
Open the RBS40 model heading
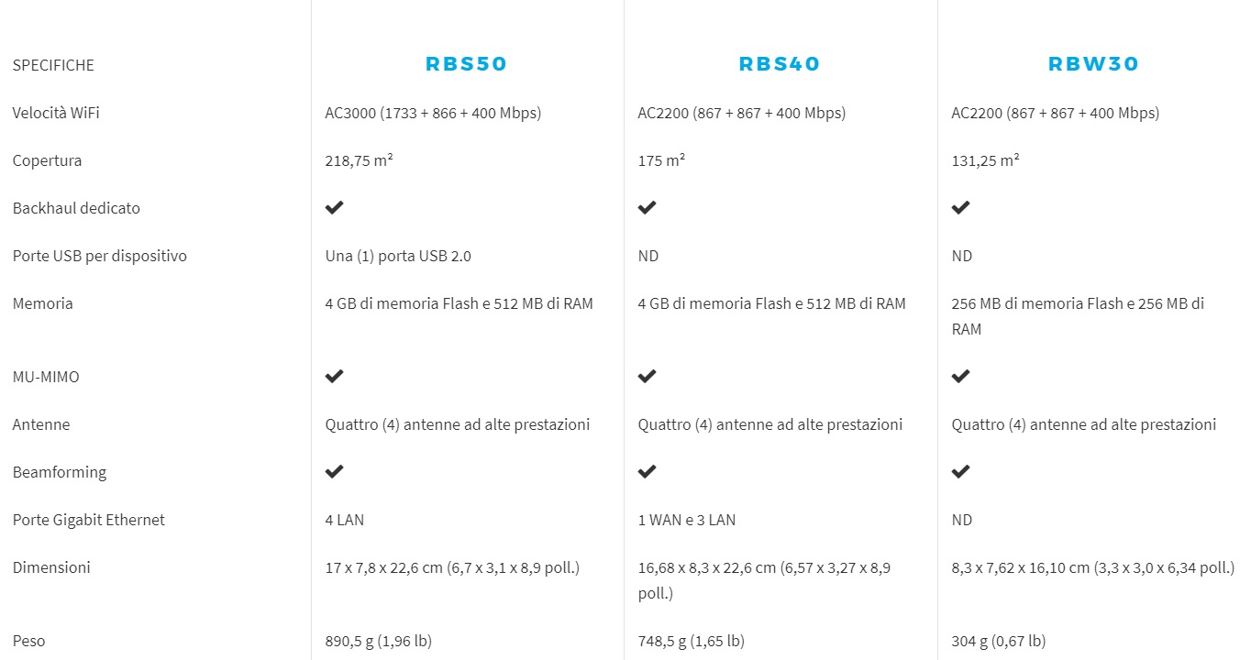point(780,64)
